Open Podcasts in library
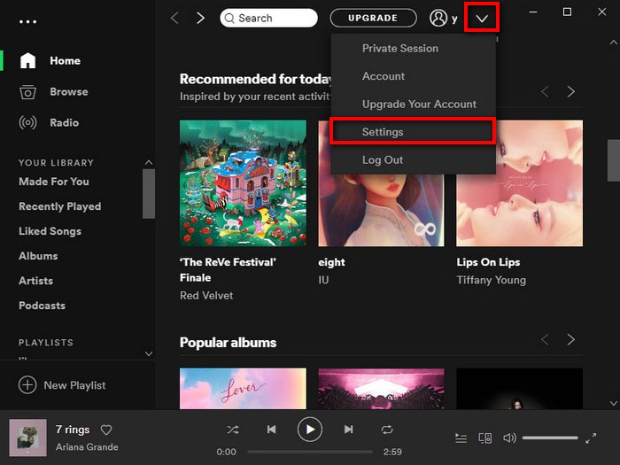Viewport: 620px width, 465px height. tap(42, 306)
